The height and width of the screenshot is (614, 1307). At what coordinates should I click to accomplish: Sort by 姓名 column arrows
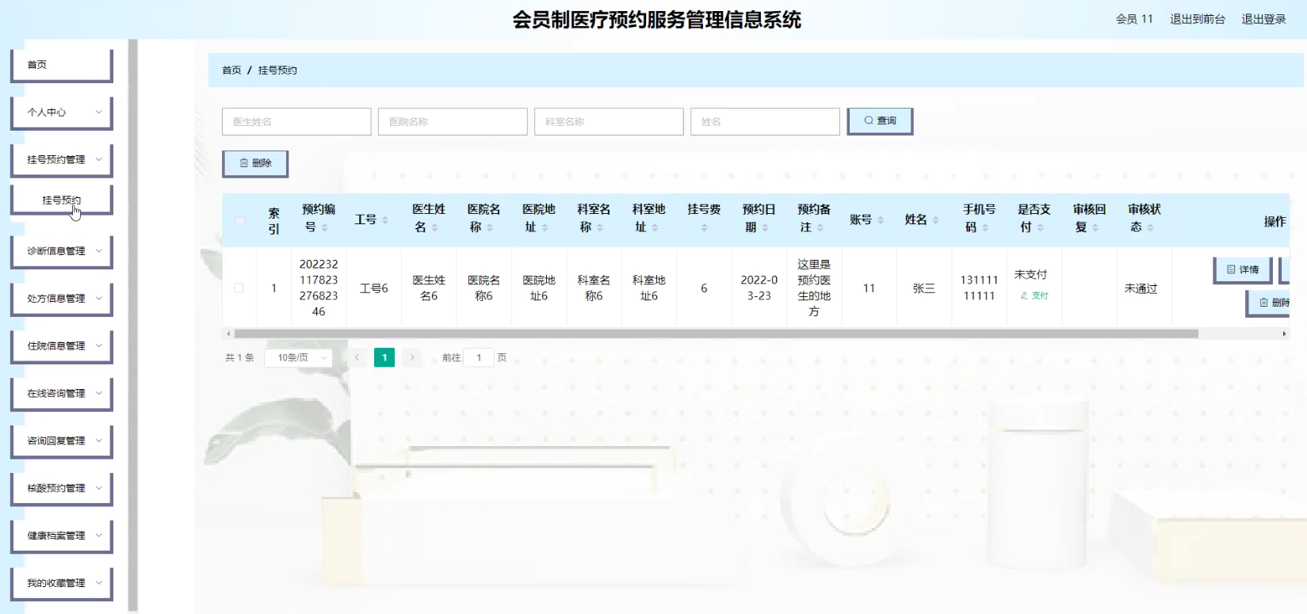coord(935,219)
